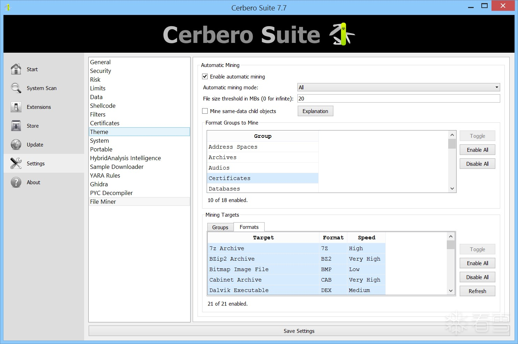Viewport: 518px width, 344px height.
Task: Click the Explanation button
Action: pyautogui.click(x=316, y=111)
